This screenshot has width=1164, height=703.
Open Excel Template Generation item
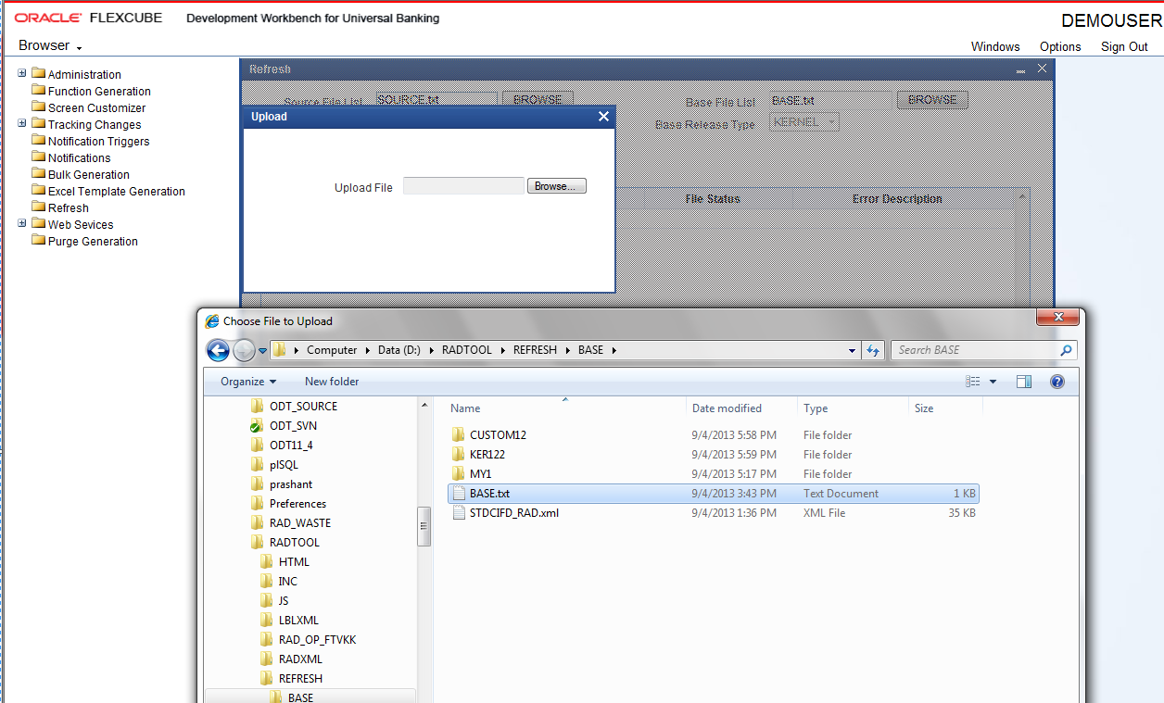coord(117,191)
